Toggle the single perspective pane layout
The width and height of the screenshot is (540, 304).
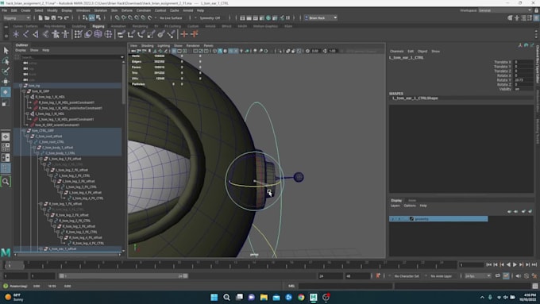coord(6,137)
